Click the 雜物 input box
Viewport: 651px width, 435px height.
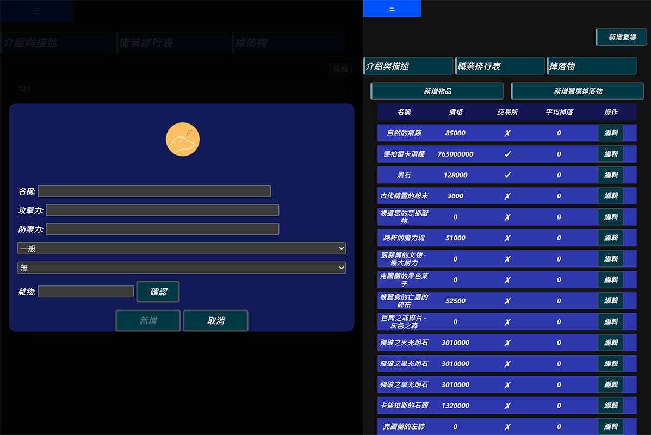(86, 292)
